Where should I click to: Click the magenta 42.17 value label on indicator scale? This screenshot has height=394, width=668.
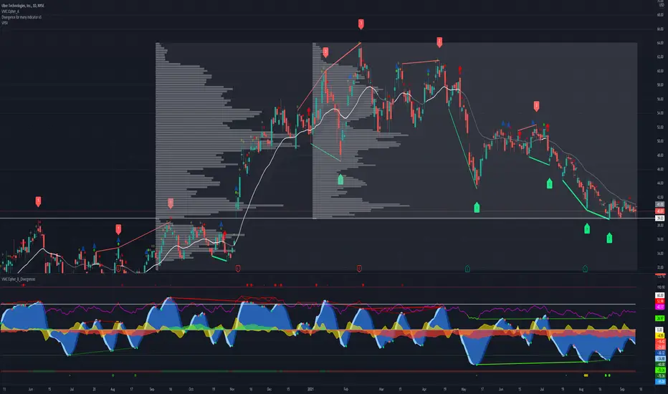pyautogui.click(x=659, y=307)
